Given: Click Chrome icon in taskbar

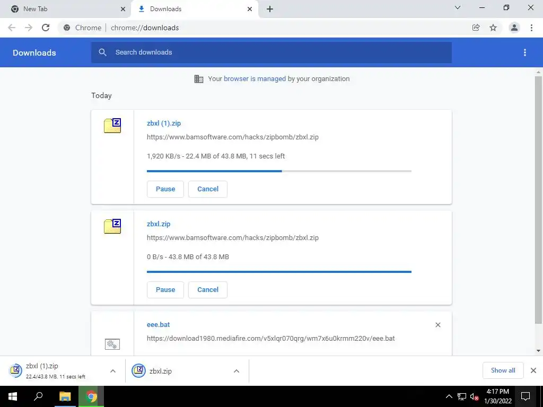Looking at the screenshot, I should click(91, 396).
